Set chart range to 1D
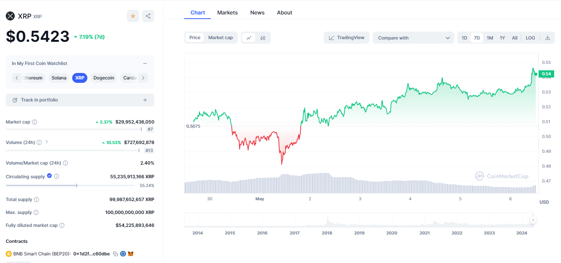Image resolution: width=561 pixels, height=263 pixels. coord(464,38)
